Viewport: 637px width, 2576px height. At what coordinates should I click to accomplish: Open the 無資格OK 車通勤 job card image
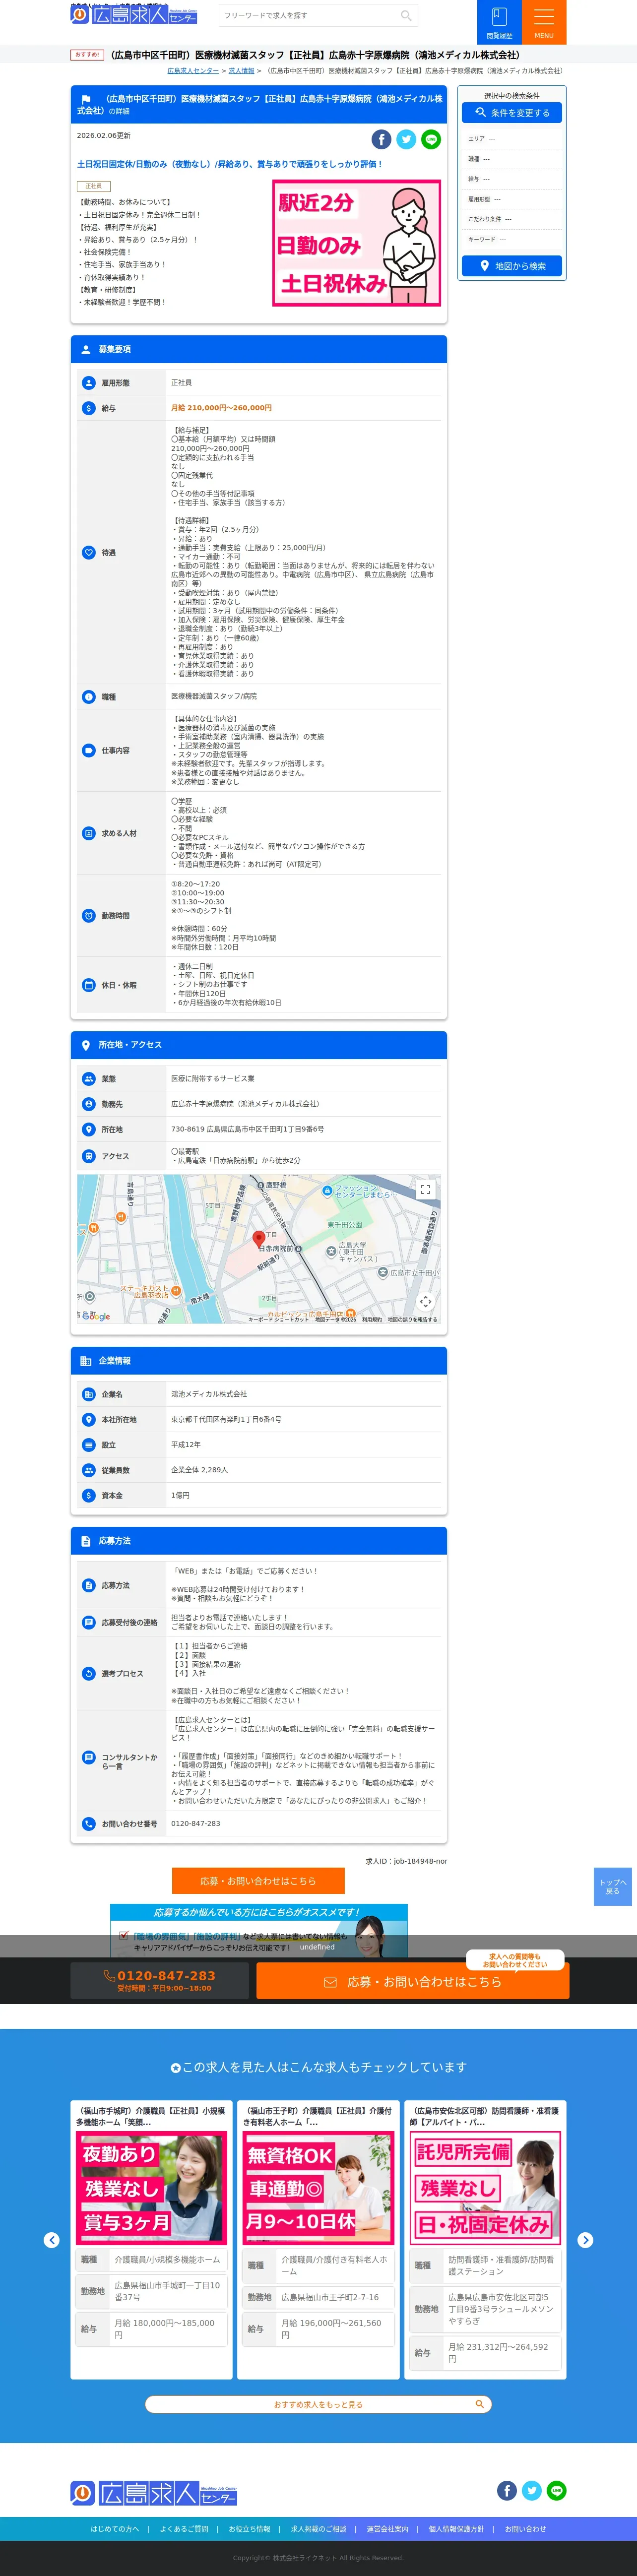tap(318, 2188)
